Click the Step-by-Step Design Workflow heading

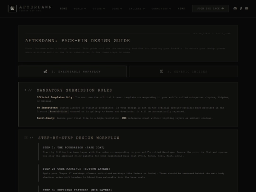79,138
